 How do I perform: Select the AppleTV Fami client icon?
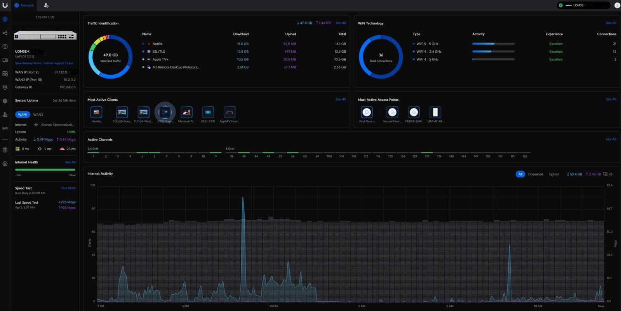(230, 112)
